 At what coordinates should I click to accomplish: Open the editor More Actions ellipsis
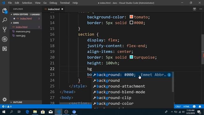pos(201,9)
